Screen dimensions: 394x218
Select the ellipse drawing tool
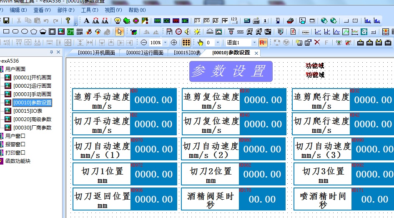pos(25,31)
